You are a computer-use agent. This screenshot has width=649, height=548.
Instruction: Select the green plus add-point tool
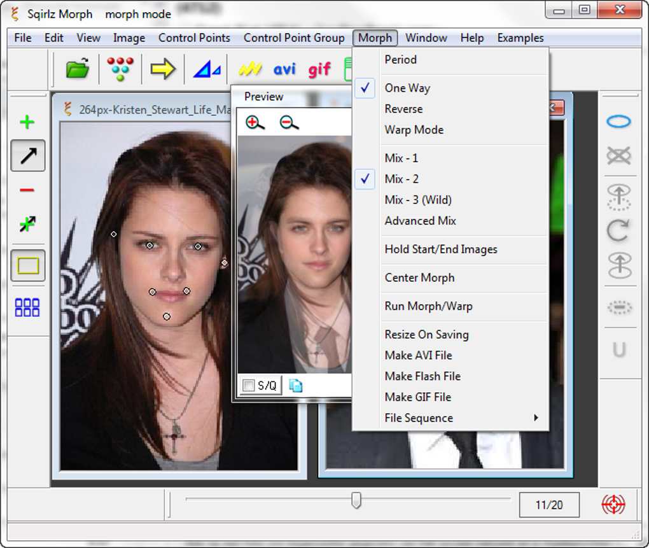click(27, 121)
